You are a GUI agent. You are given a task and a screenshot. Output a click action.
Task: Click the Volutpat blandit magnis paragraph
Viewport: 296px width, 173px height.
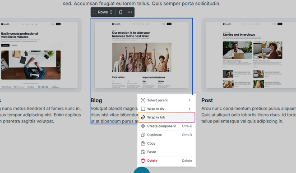(x=114, y=115)
